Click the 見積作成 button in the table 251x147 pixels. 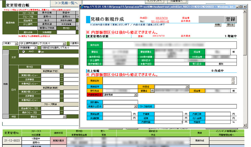tap(199, 141)
